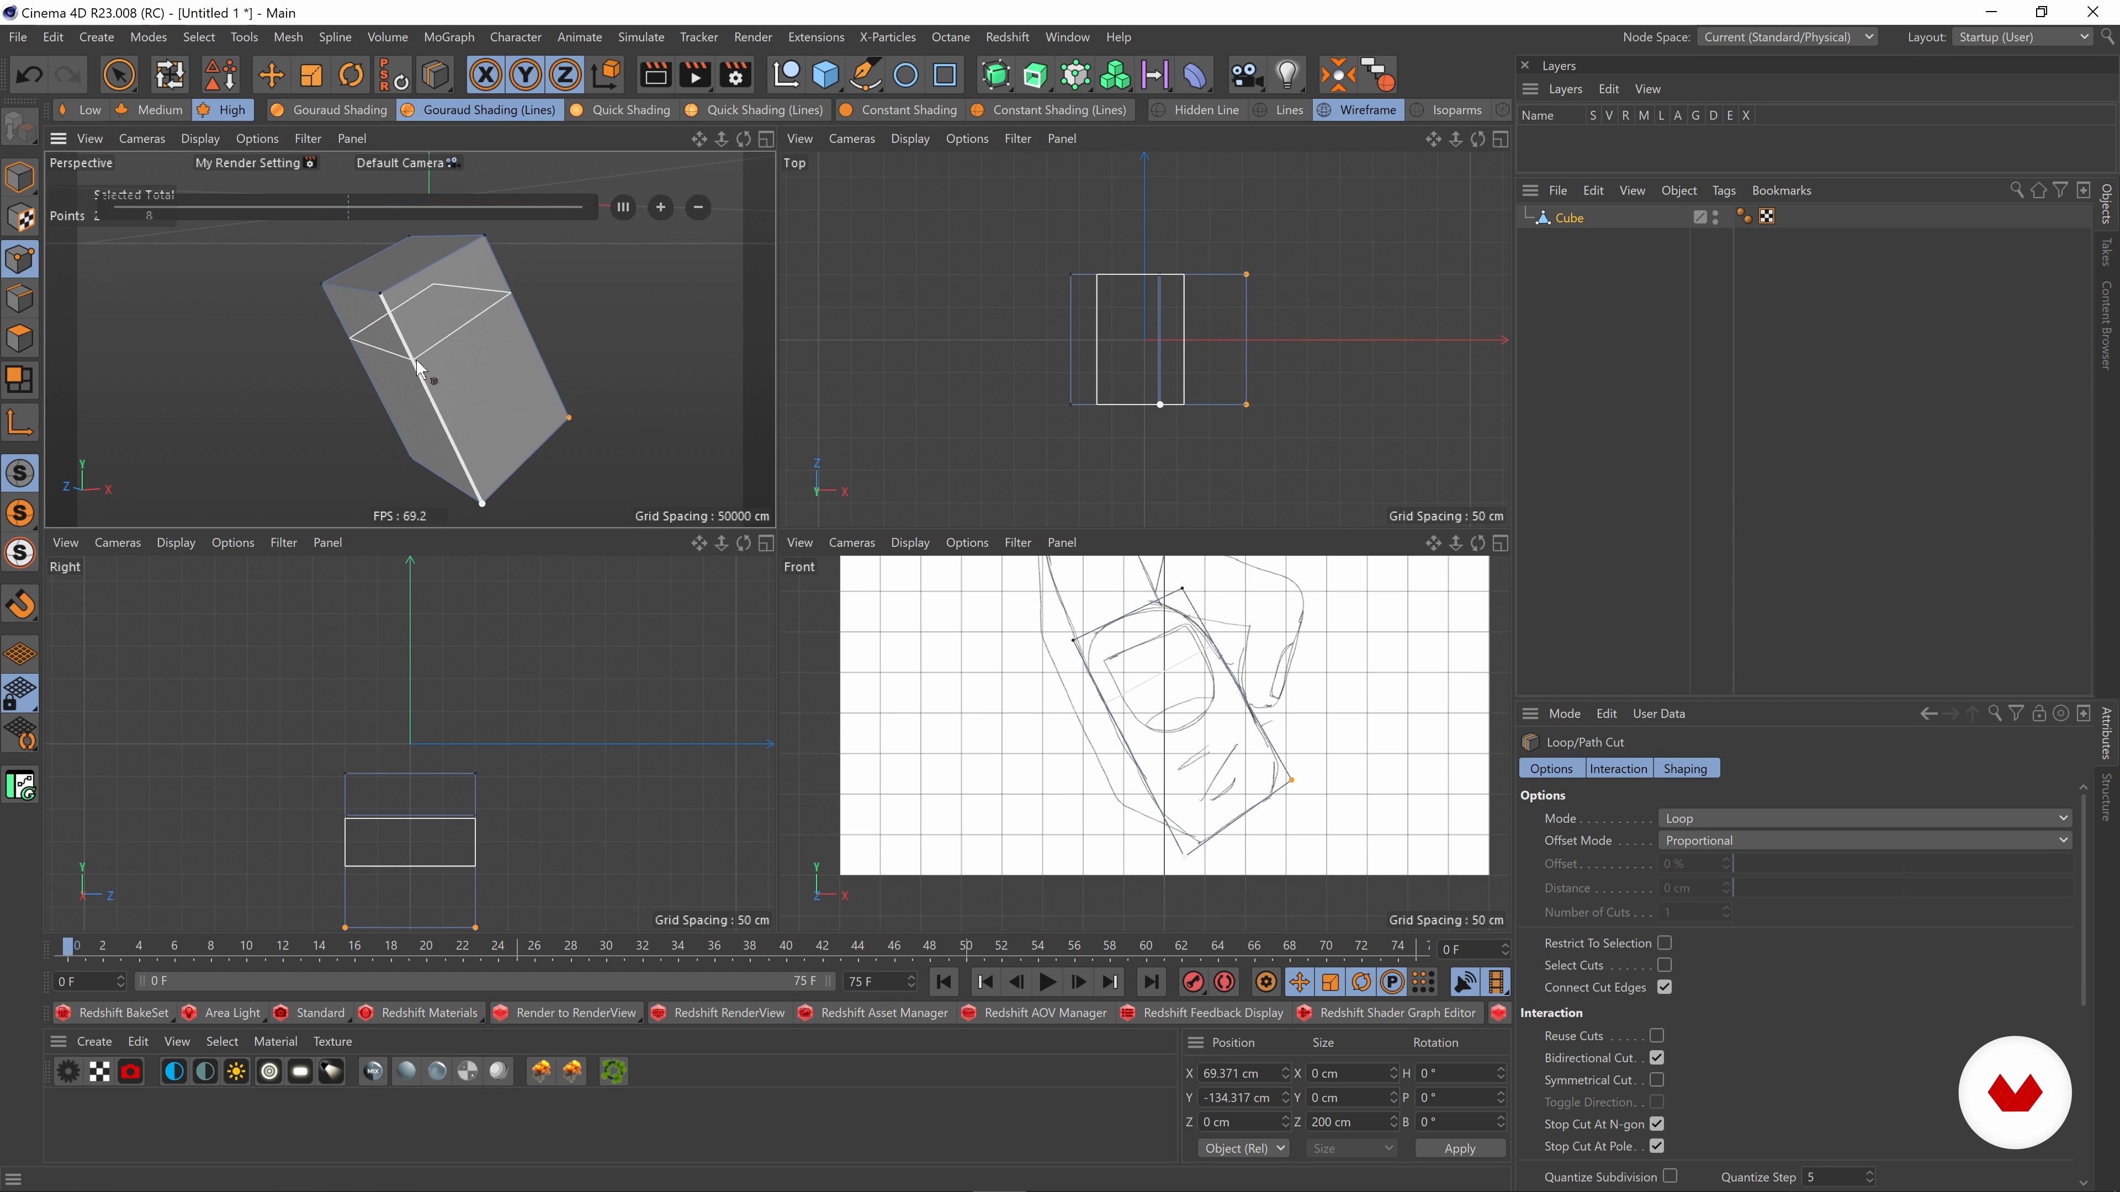Image resolution: width=2120 pixels, height=1192 pixels.
Task: Open Redshift Shader Graph Editor
Action: coord(1387,1013)
